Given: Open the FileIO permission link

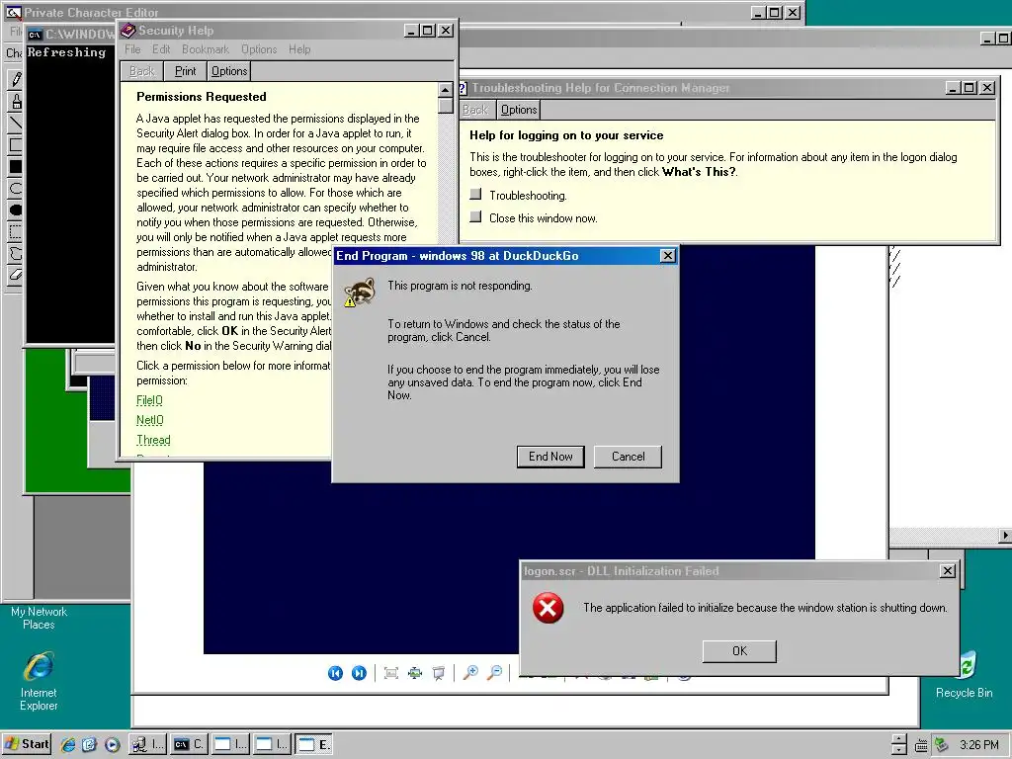Looking at the screenshot, I should (149, 400).
